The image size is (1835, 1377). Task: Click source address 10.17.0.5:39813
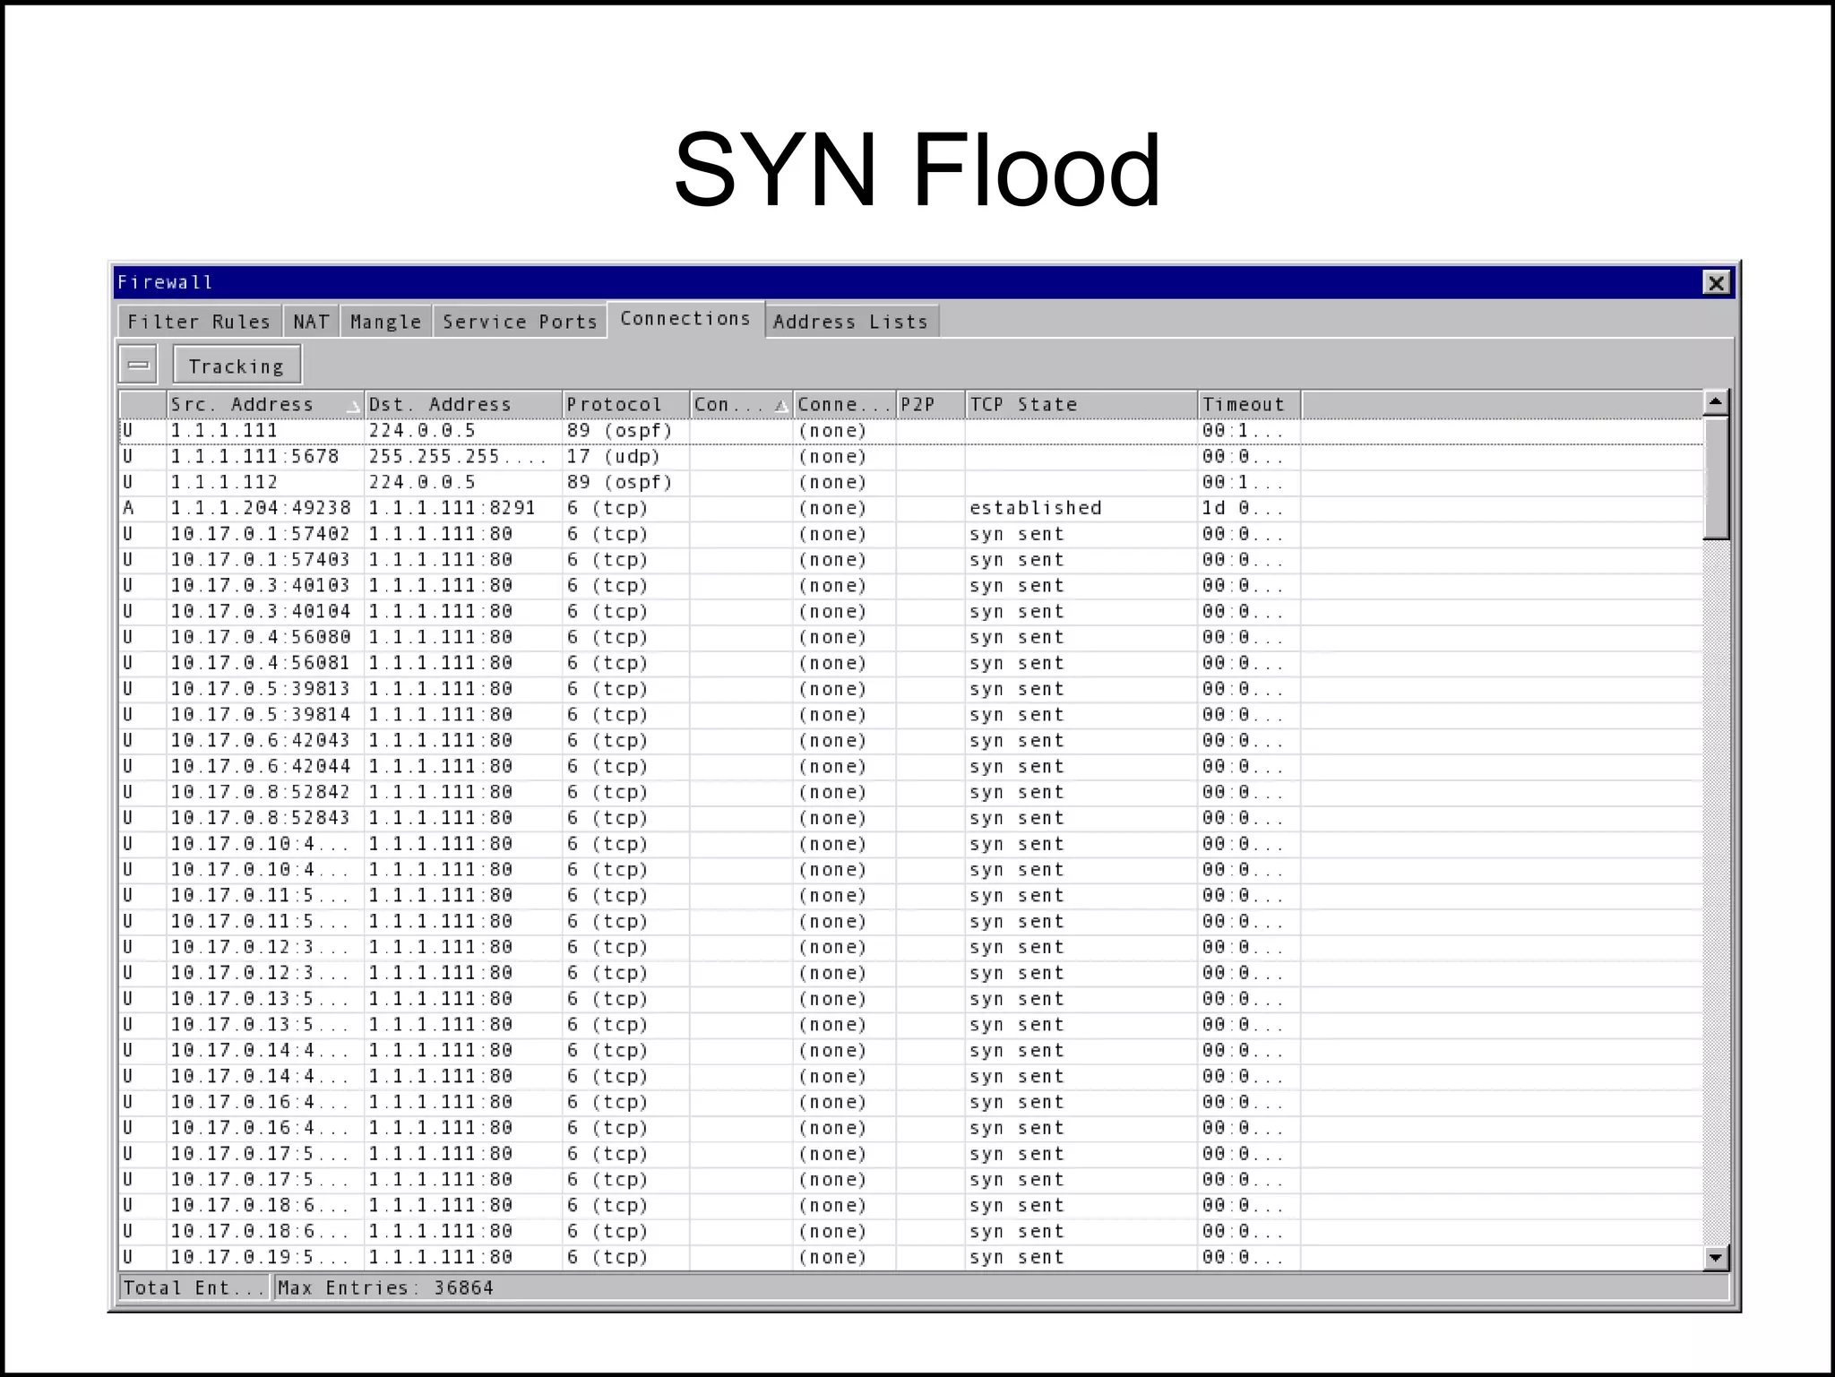pos(260,689)
